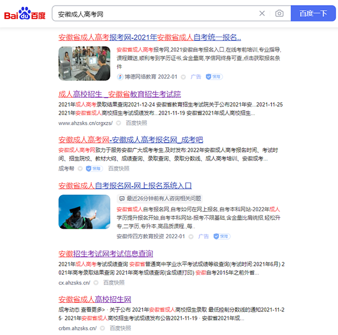Click URL crbm.ahzsks.cn/
Screen dimensions: 338x335
(x=78, y=328)
